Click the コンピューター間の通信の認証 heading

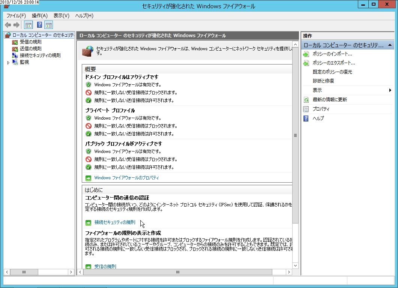(x=117, y=198)
